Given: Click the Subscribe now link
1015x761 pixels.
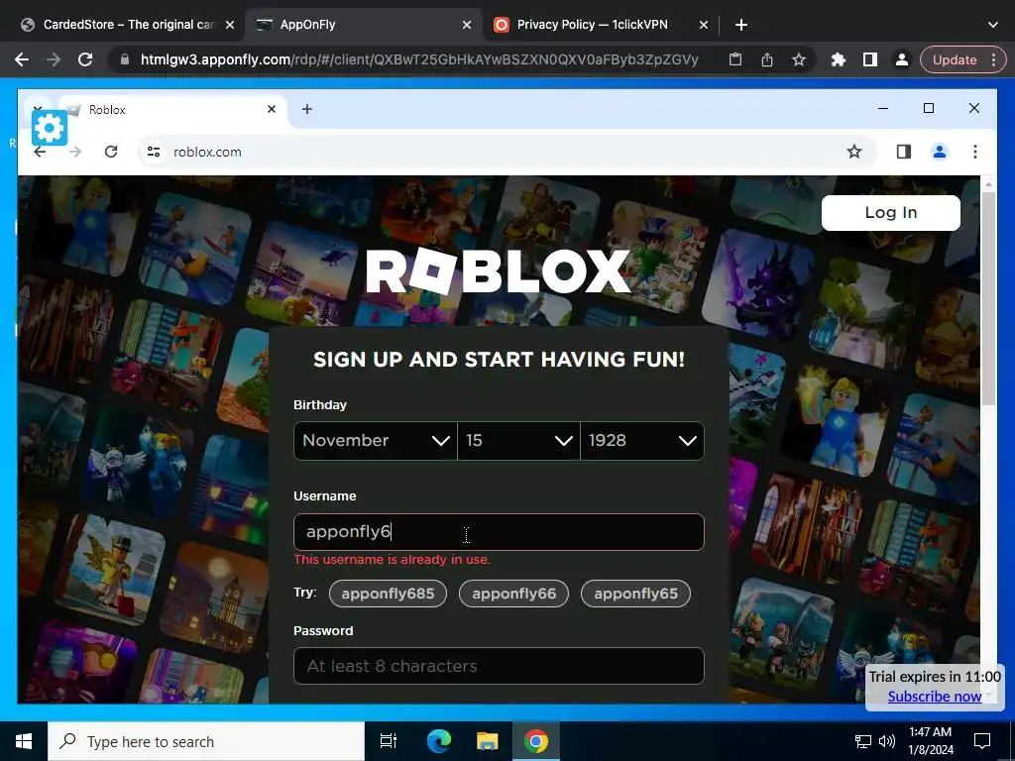Looking at the screenshot, I should point(934,697).
